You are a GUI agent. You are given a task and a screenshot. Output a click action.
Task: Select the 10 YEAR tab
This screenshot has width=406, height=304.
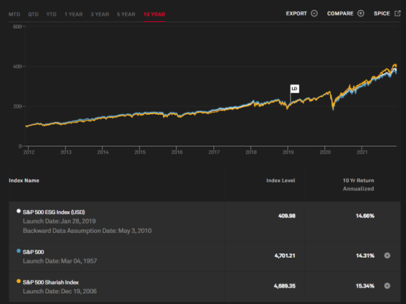pyautogui.click(x=154, y=14)
